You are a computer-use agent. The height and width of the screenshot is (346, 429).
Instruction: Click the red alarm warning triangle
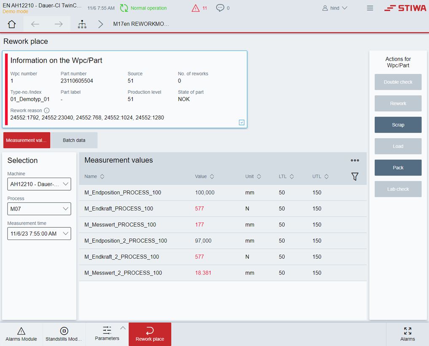[196, 8]
